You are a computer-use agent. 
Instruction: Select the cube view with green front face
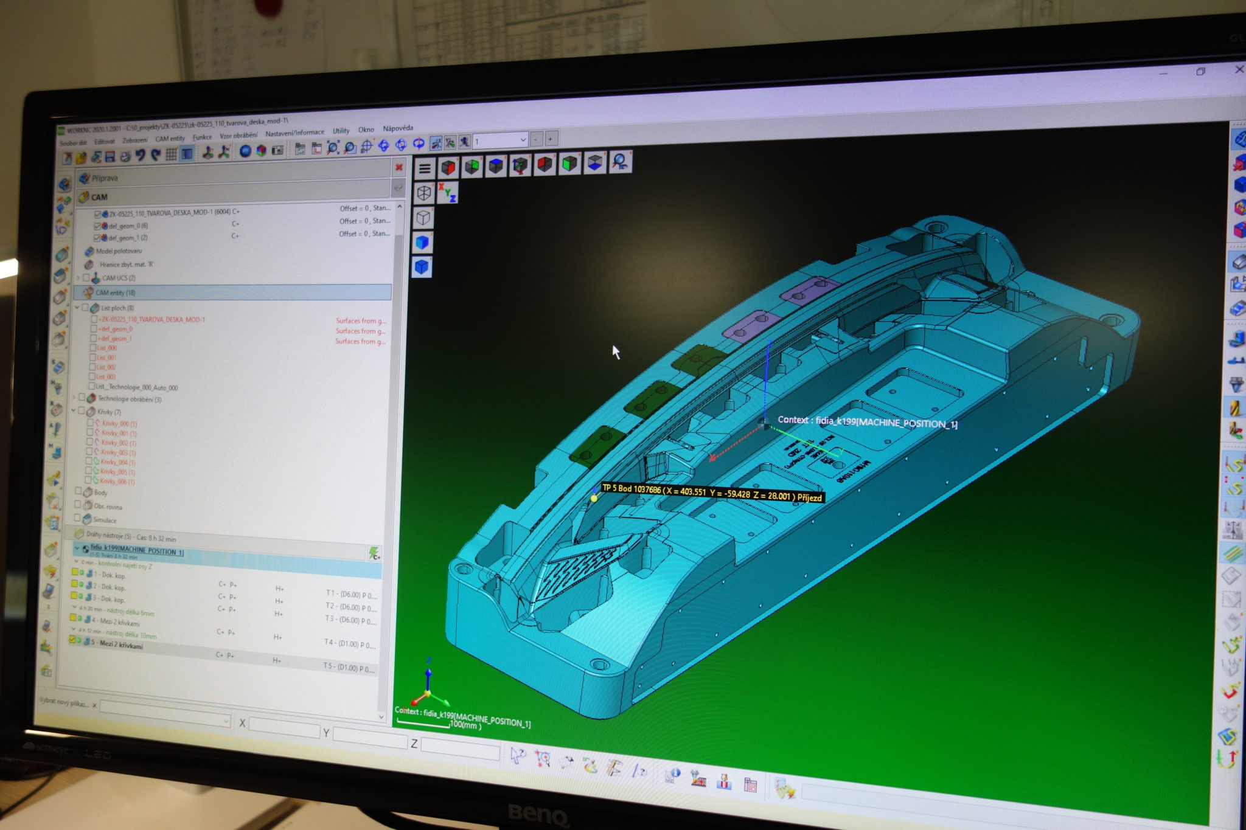click(569, 163)
